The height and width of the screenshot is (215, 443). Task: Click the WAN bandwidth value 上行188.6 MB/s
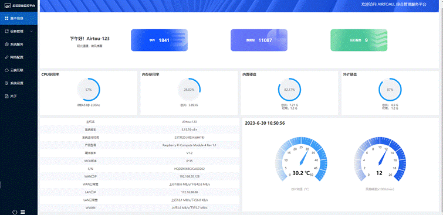click(x=190, y=185)
